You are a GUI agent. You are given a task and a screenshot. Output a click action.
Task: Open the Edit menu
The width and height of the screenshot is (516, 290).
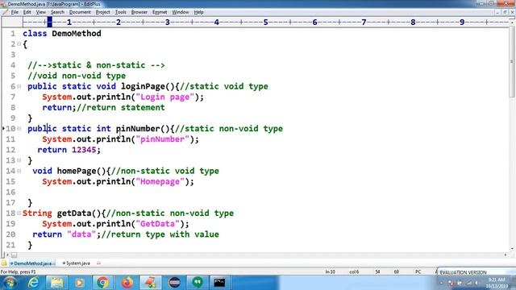pyautogui.click(x=27, y=12)
